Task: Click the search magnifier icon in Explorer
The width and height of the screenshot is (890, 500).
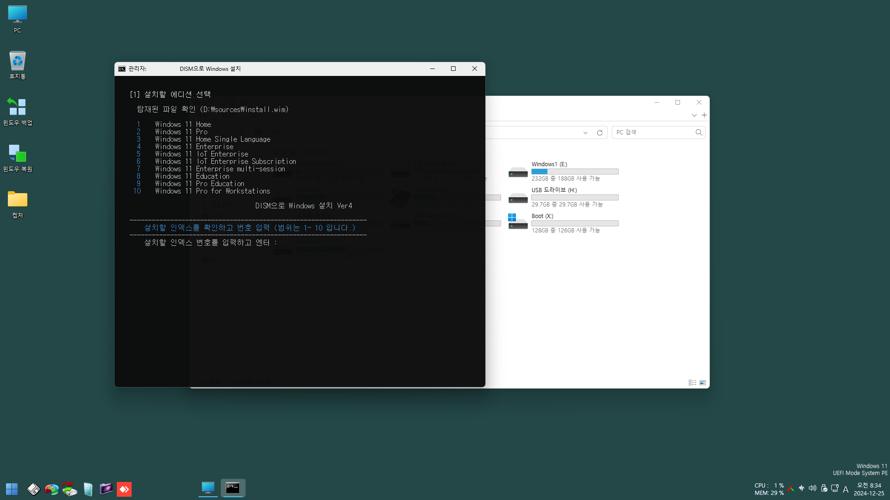Action: pos(699,132)
